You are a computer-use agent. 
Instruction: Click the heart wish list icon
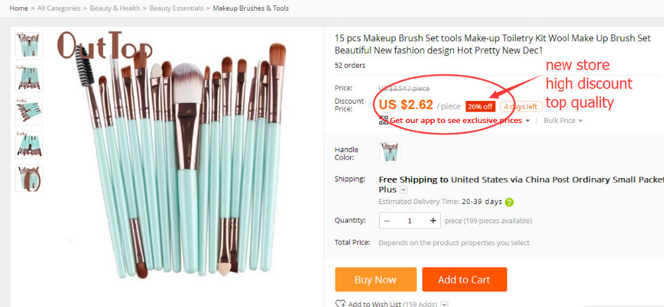coord(341,304)
